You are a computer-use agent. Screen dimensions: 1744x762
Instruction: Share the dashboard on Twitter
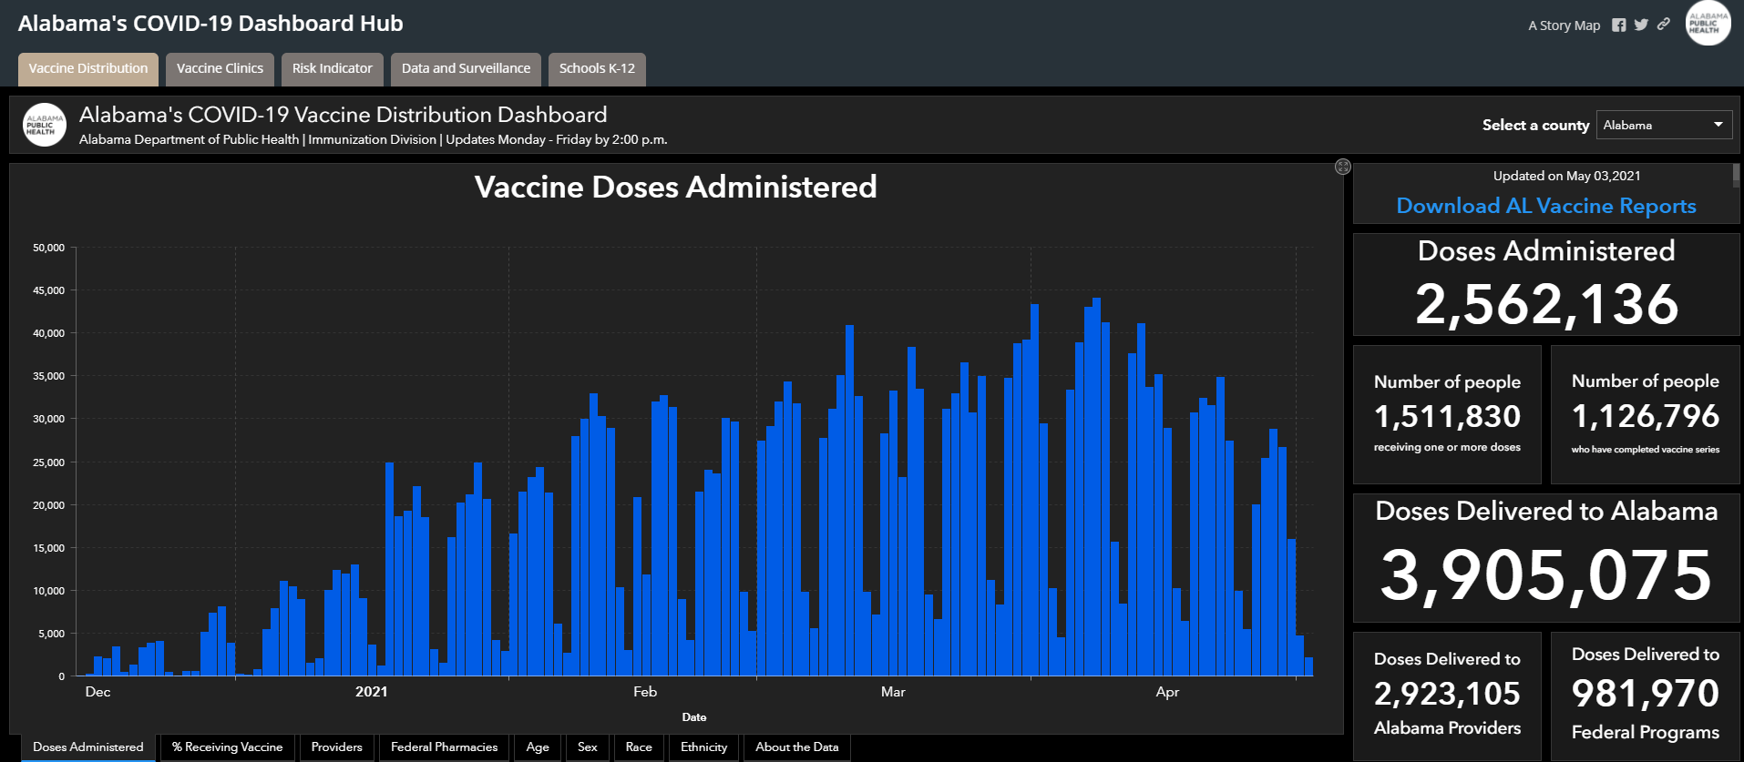tap(1641, 25)
